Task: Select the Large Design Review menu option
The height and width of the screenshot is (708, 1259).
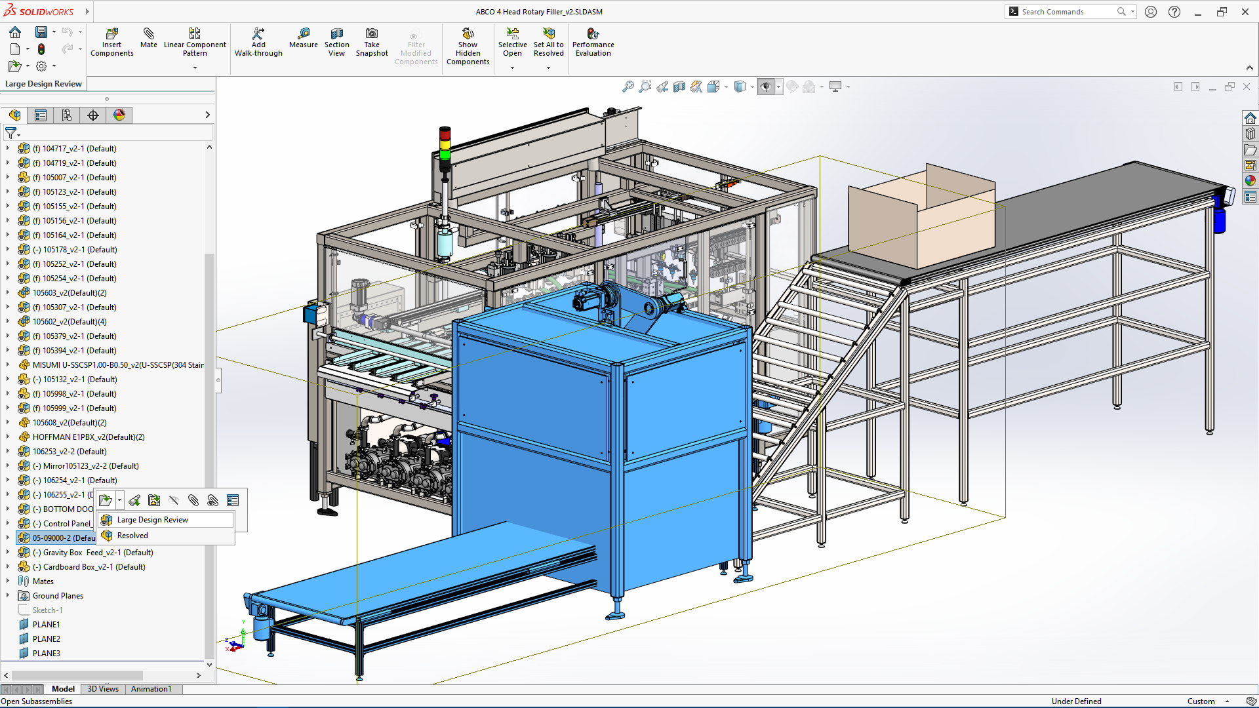Action: coord(153,519)
